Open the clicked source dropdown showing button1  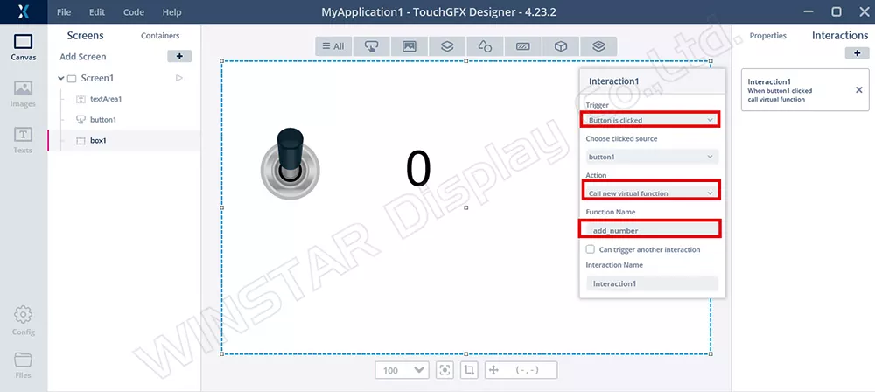(x=651, y=157)
